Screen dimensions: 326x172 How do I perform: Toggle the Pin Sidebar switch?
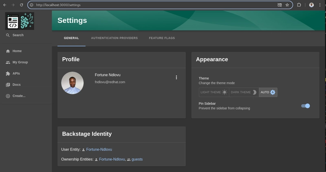(x=305, y=106)
